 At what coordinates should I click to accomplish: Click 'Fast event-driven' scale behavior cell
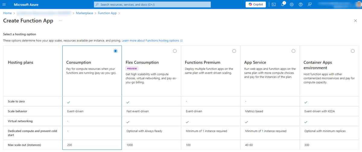point(138,111)
